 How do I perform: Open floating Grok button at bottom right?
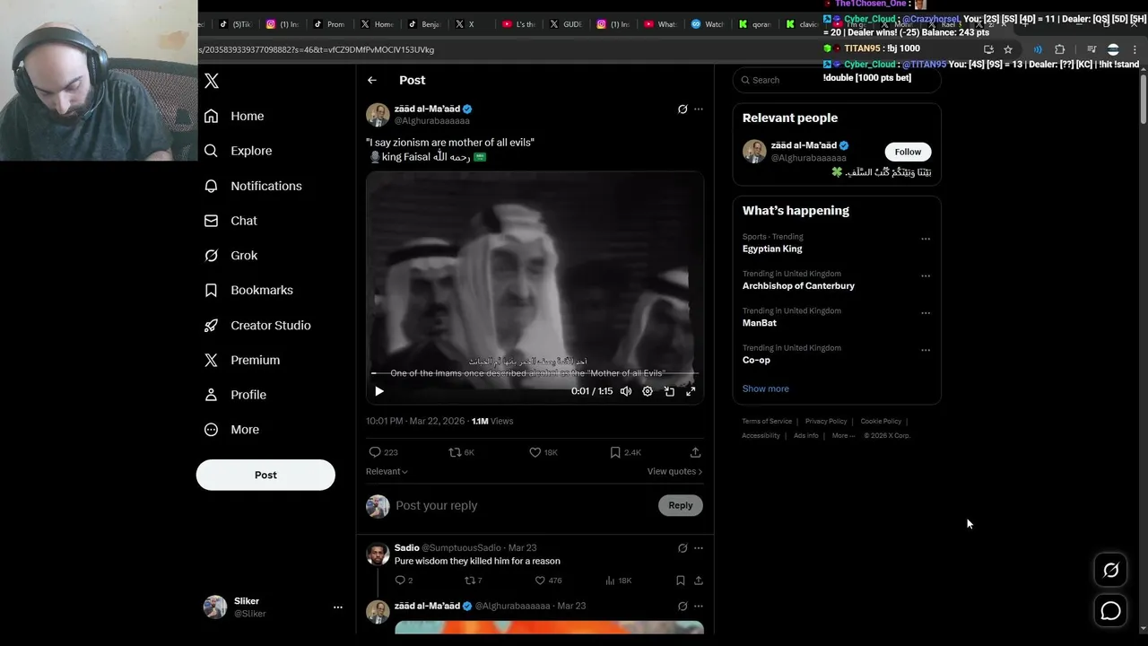pyautogui.click(x=1110, y=570)
